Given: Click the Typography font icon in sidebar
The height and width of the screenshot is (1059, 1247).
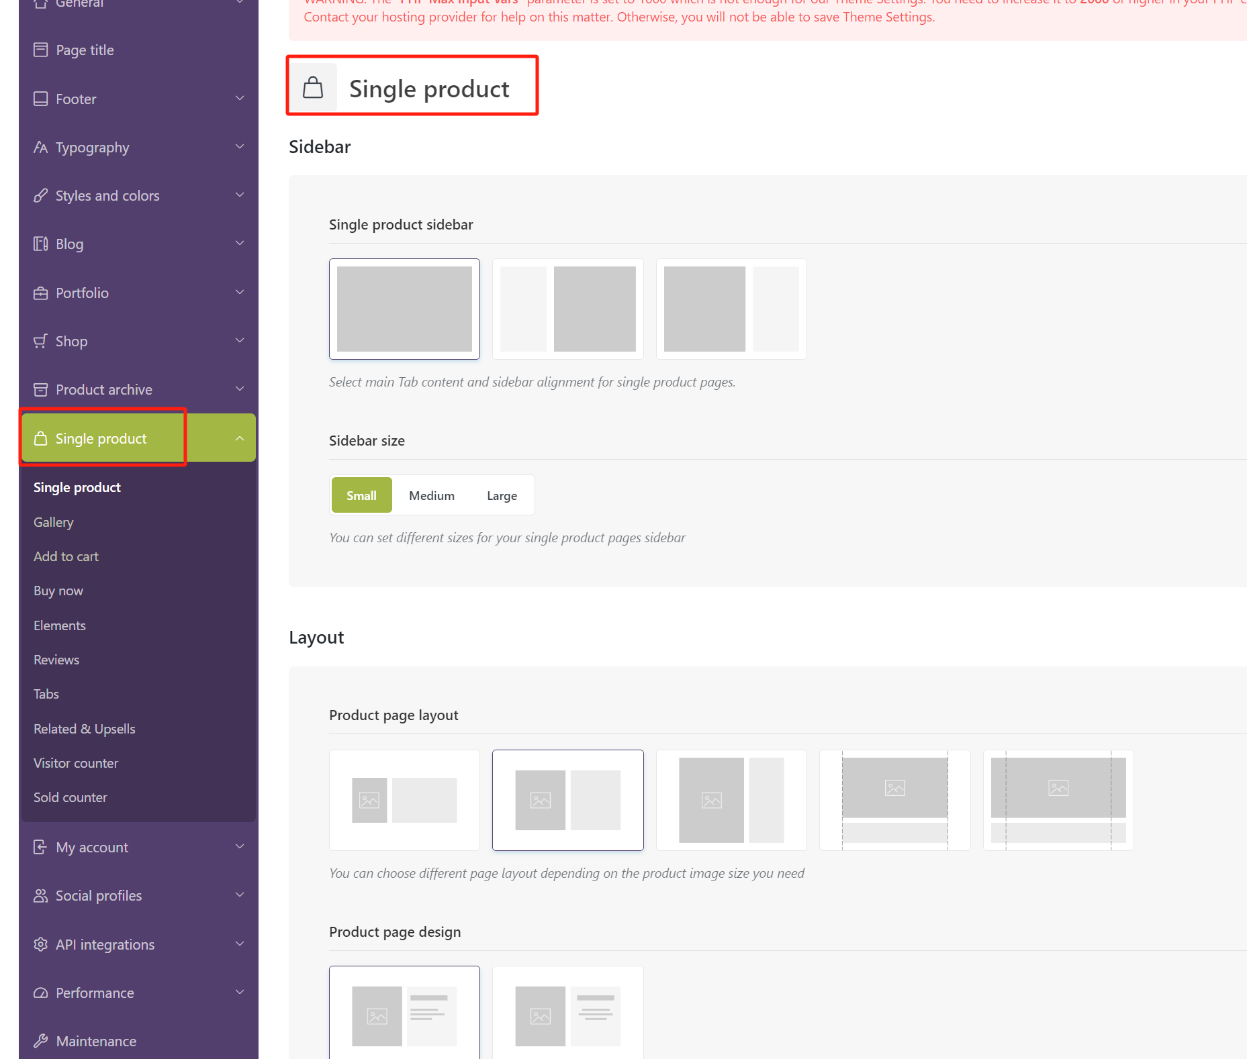Looking at the screenshot, I should point(41,148).
